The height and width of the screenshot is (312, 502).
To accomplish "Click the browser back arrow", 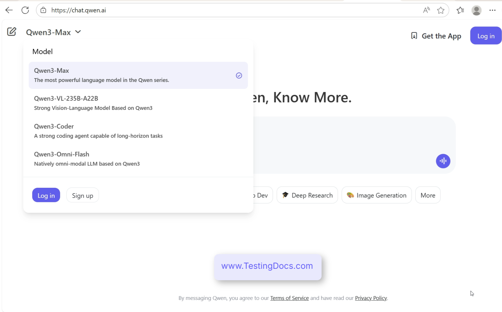I will 9,10.
